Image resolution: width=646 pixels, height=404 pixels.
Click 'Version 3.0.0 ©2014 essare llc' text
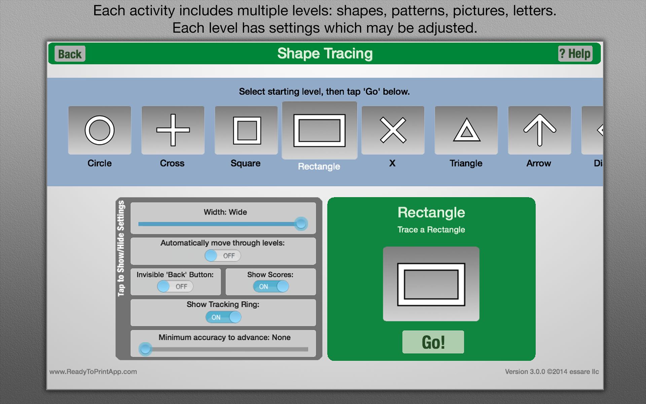552,372
